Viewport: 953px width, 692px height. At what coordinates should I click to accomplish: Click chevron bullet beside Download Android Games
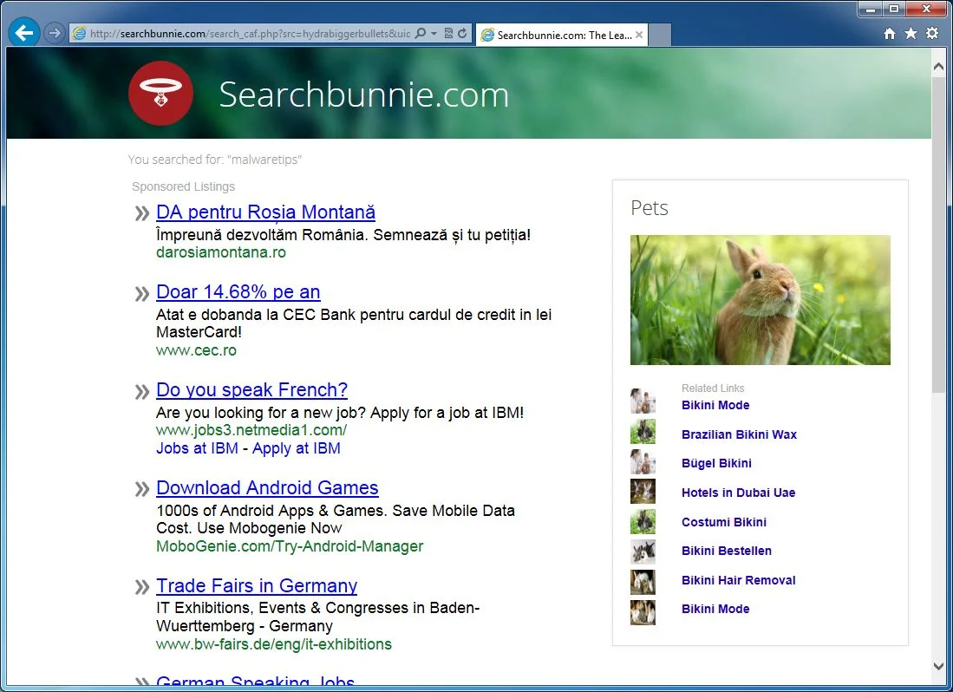(142, 489)
